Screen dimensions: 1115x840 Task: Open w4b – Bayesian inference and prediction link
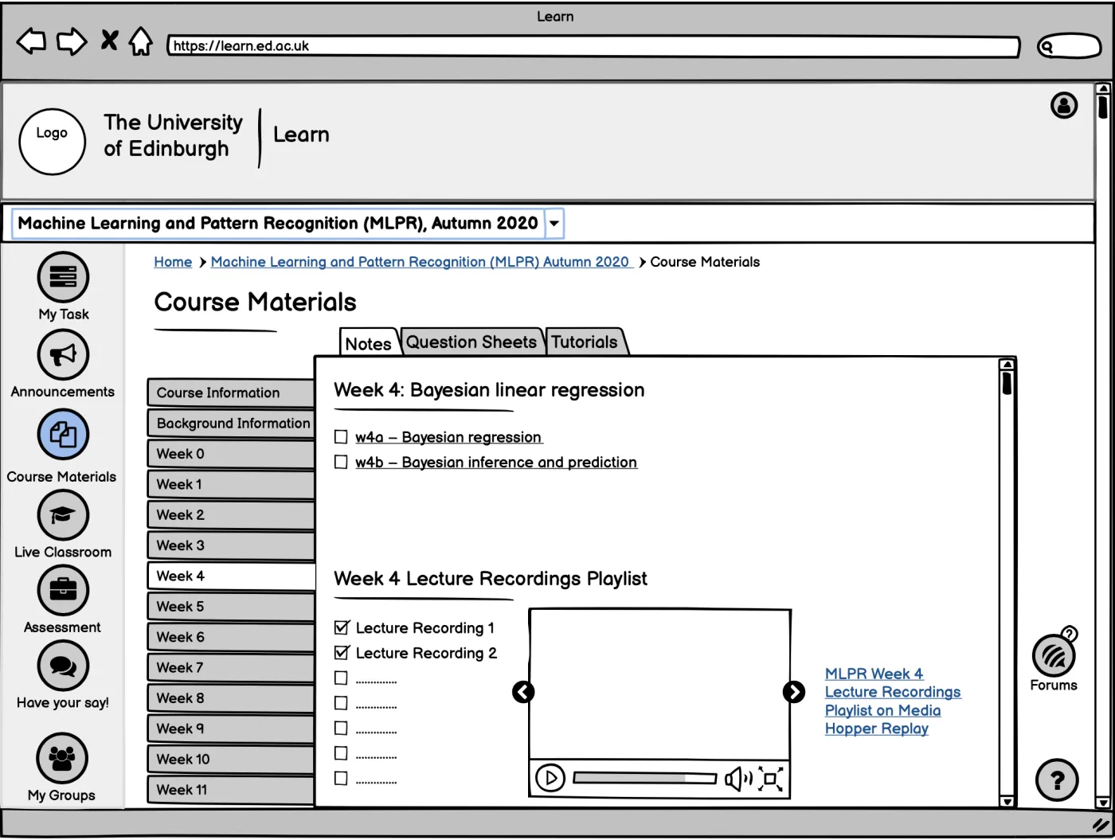pyautogui.click(x=496, y=462)
